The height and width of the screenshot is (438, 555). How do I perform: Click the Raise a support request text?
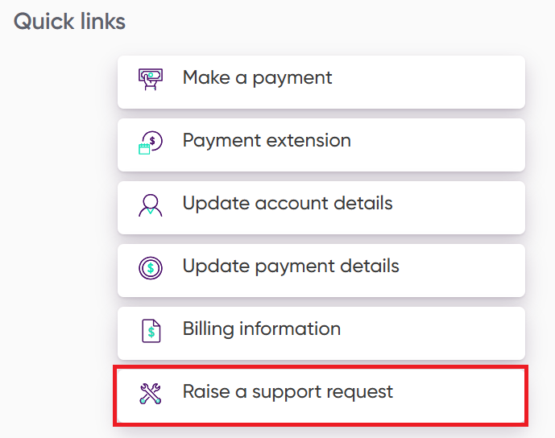(288, 392)
